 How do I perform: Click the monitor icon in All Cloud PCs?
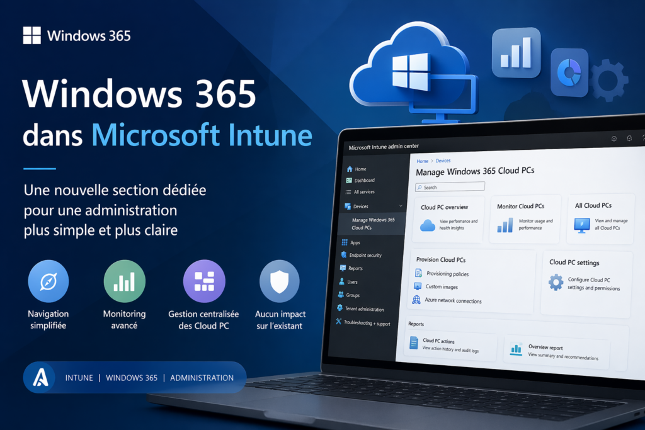coord(581,225)
